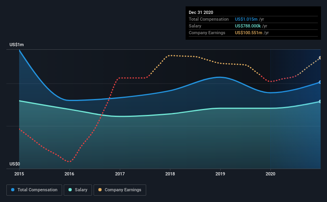327x202 pixels.
Task: Select the 2015 x-axis label
Action: tap(19, 174)
